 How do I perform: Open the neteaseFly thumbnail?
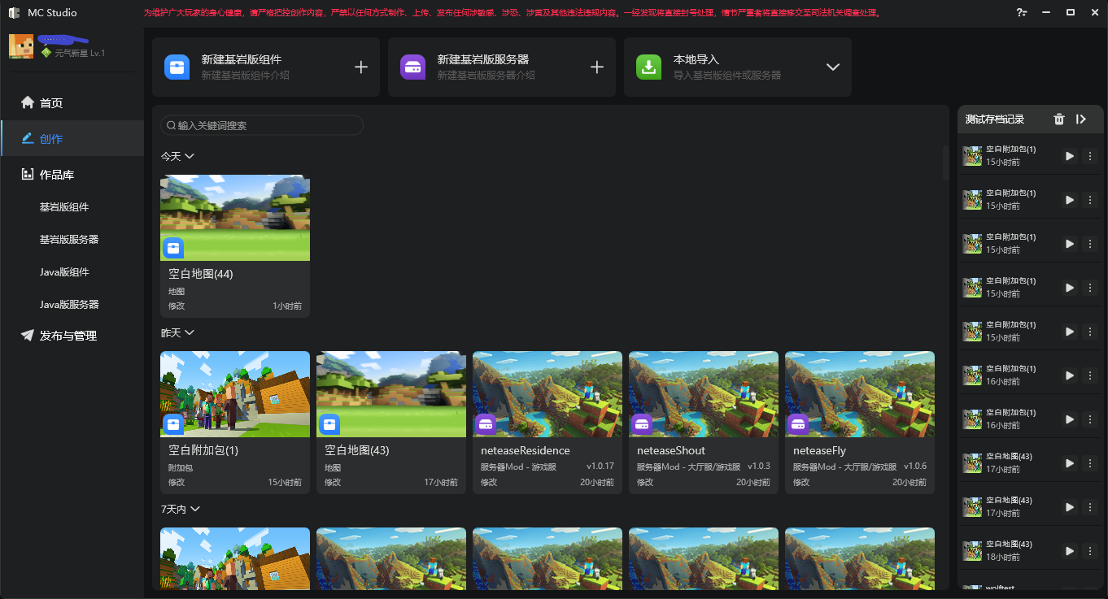pos(860,394)
